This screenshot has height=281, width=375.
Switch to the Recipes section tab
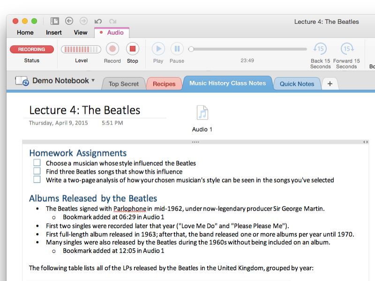[x=164, y=83]
